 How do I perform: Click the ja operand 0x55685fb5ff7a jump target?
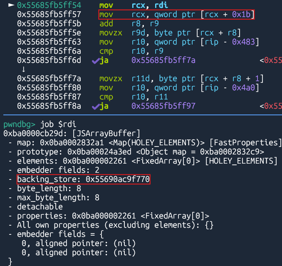coord(163,60)
